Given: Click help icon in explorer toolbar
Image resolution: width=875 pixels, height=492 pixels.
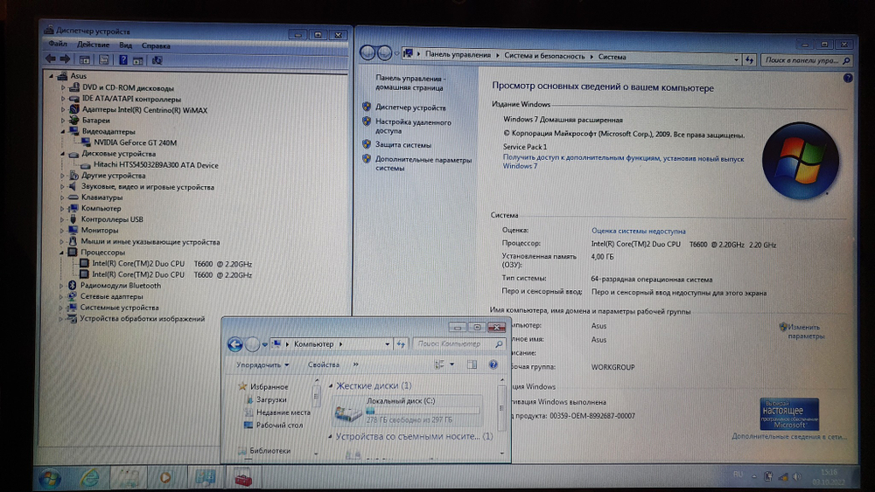Looking at the screenshot, I should (x=493, y=364).
